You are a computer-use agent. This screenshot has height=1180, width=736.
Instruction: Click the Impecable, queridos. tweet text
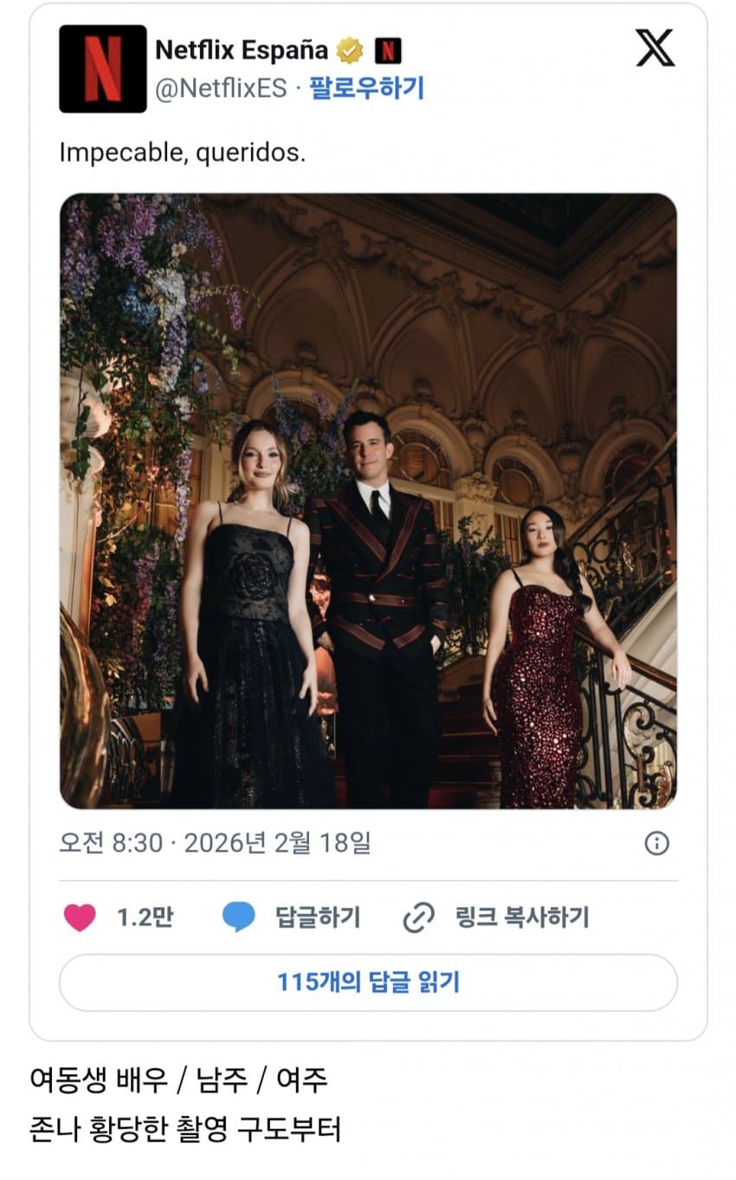(183, 153)
